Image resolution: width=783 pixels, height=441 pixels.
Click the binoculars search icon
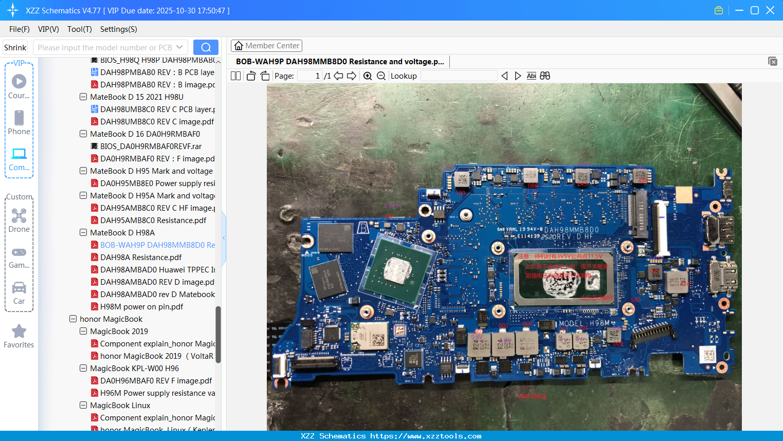(x=545, y=76)
